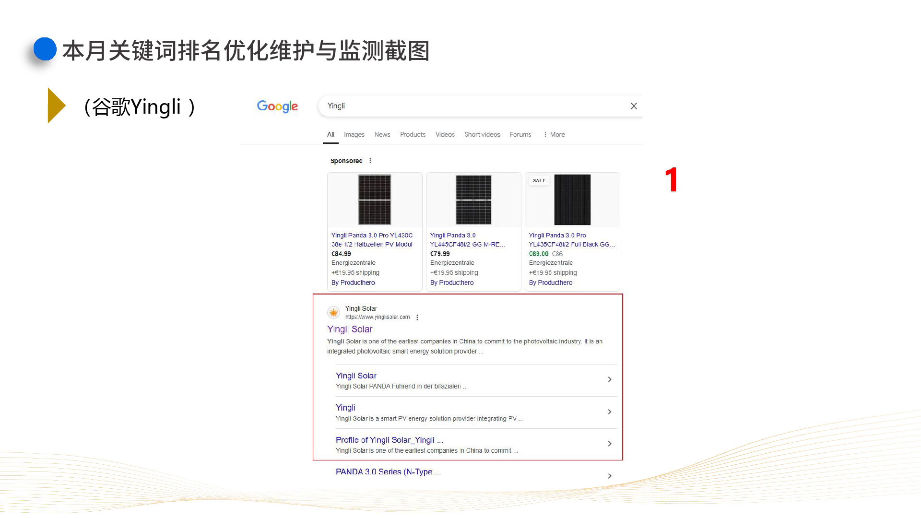Viewport: 921px width, 518px height.
Task: Open the Yingli Panda 3.0 Pro YL435CF48i/2 link
Action: 572,240
